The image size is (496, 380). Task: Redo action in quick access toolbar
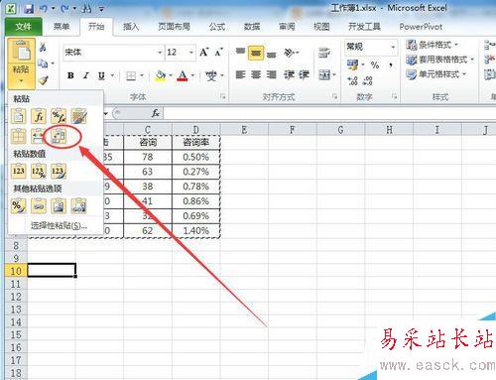[64, 8]
